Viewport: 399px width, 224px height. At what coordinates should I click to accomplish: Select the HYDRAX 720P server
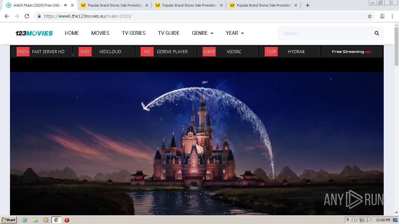tap(290, 52)
